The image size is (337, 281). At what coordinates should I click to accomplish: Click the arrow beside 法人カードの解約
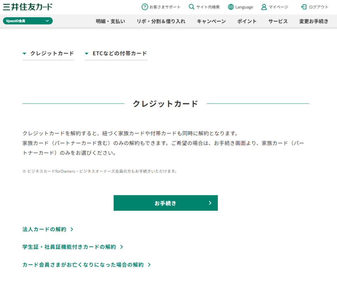[72, 229]
